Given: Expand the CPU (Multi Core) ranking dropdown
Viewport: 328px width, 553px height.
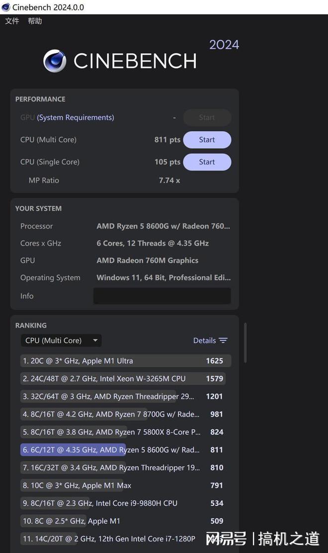Looking at the screenshot, I should point(61,340).
